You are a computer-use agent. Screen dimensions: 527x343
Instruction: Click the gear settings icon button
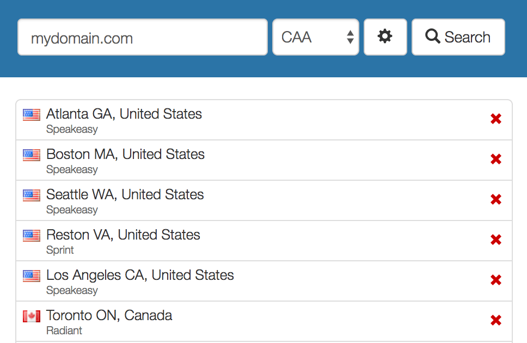(x=385, y=37)
